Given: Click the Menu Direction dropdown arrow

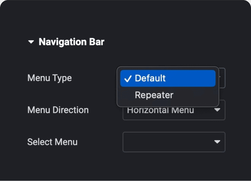Looking at the screenshot, I should 217,110.
